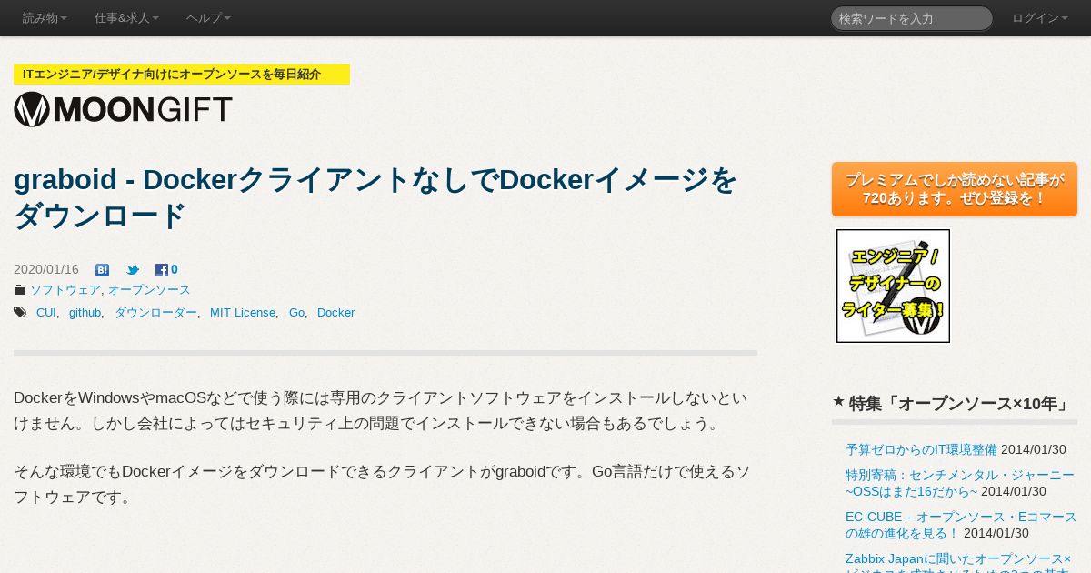The width and height of the screenshot is (1091, 573).
Task: Open 特別寄稿：センチメンタル・ジャーニー article link
Action: [960, 483]
